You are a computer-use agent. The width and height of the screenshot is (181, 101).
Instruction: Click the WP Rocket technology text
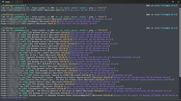click(x=170, y=95)
